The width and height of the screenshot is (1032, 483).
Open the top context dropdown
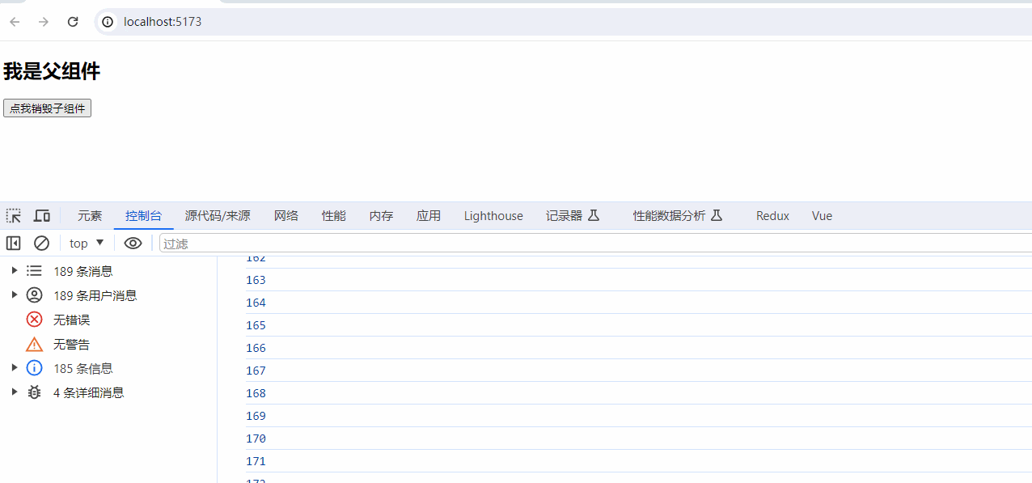[x=87, y=243]
